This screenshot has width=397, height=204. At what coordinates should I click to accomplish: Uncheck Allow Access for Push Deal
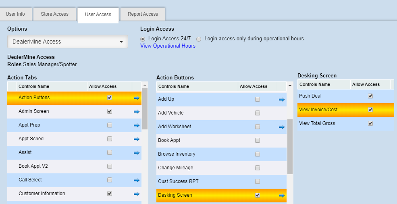370,96
